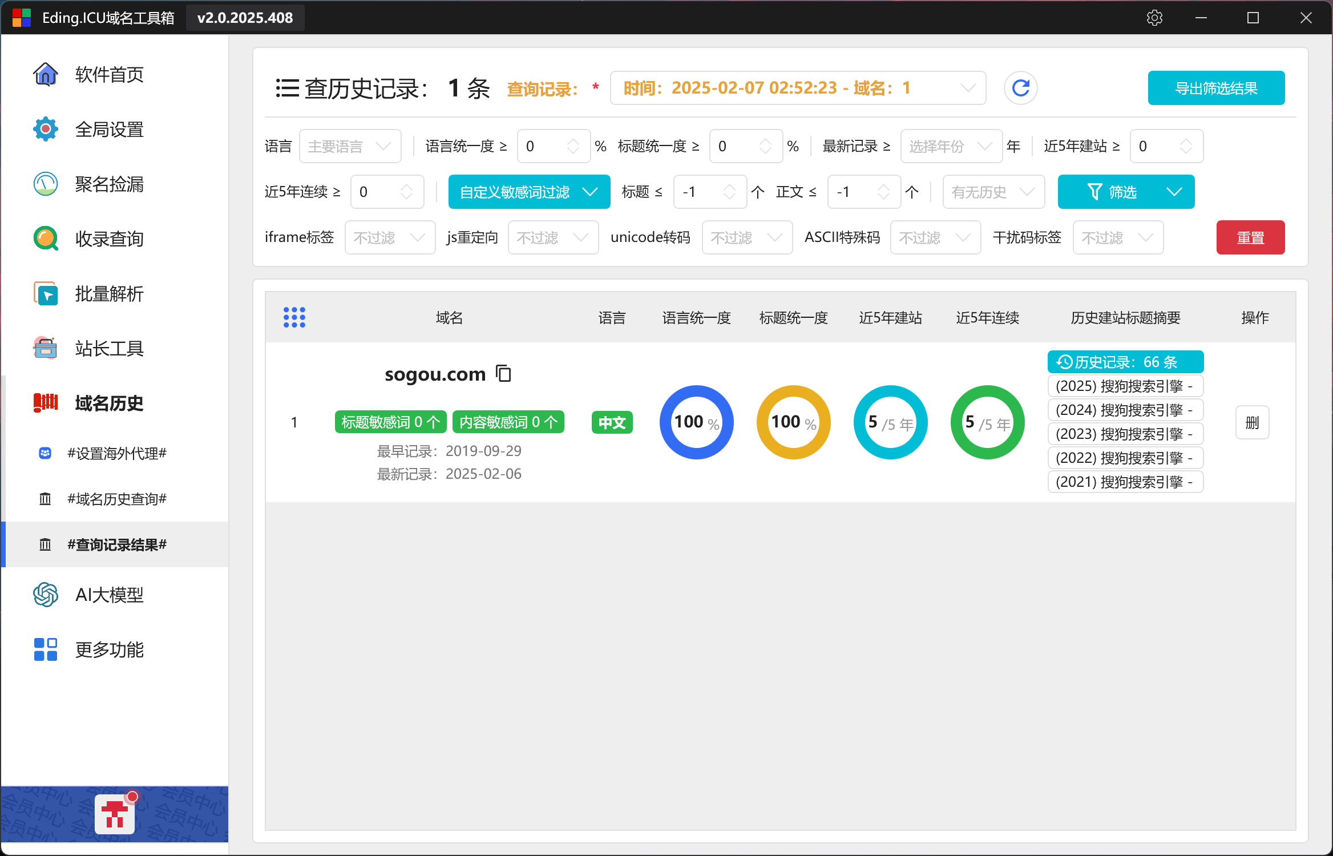Click the Eding.ICU app logo
The height and width of the screenshot is (856, 1333).
[x=22, y=18]
